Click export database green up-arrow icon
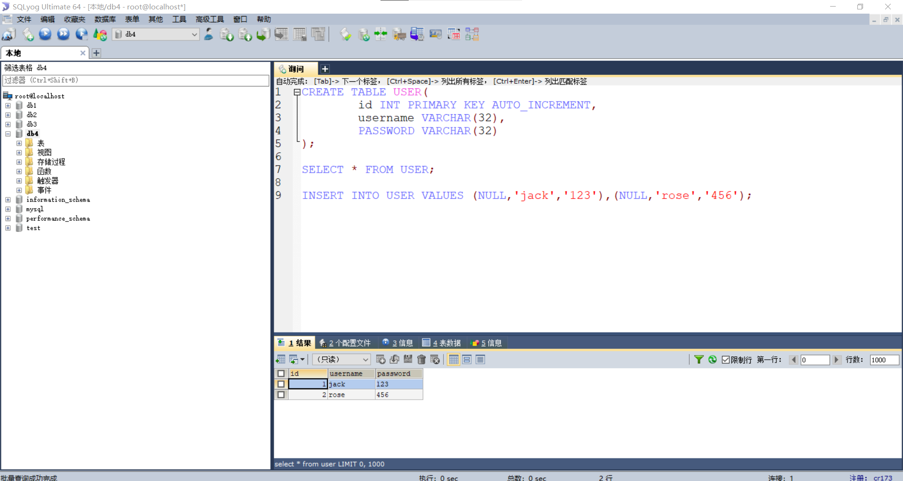903x481 pixels. click(245, 34)
